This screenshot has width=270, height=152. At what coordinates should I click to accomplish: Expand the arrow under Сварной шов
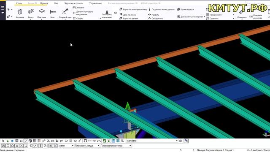click(65, 19)
